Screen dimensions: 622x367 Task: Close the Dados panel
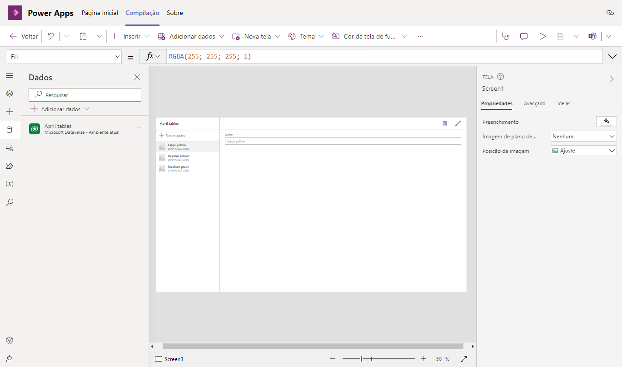137,78
